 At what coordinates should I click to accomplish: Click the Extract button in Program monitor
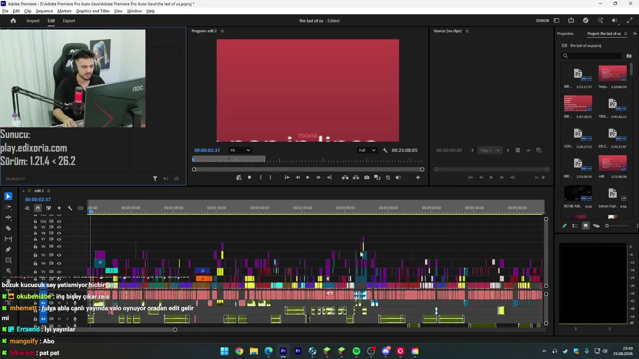(356, 178)
